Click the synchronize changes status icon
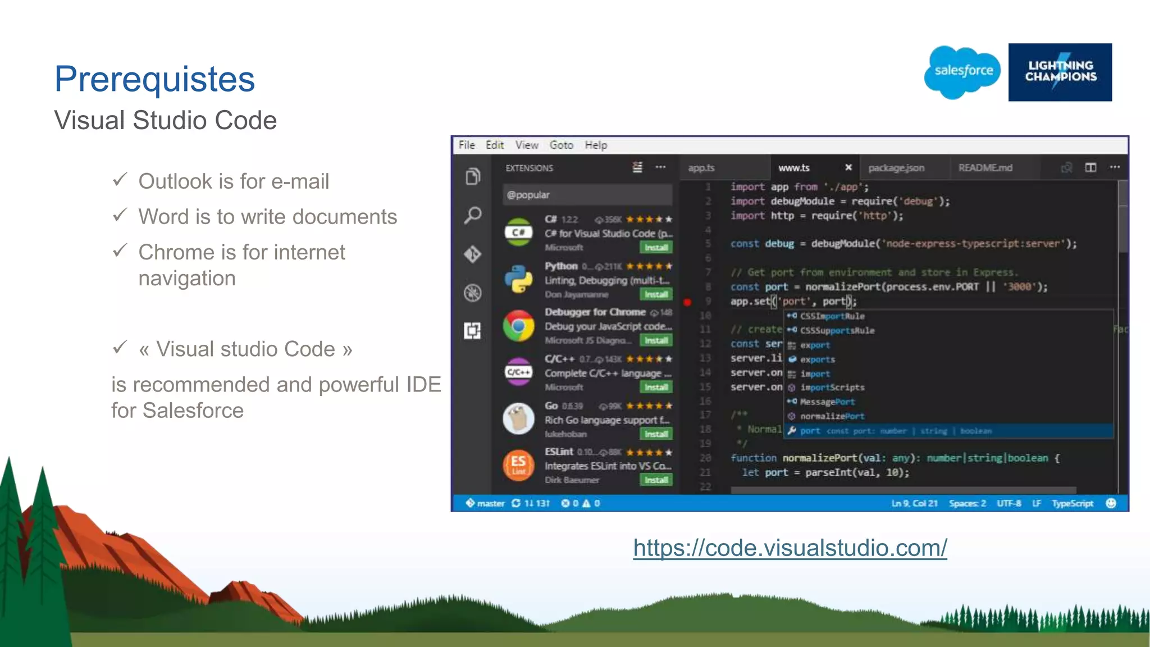The image size is (1150, 647). [531, 503]
